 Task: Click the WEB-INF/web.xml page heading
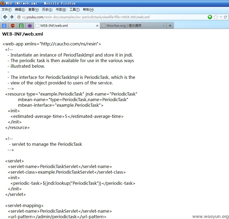[23, 34]
